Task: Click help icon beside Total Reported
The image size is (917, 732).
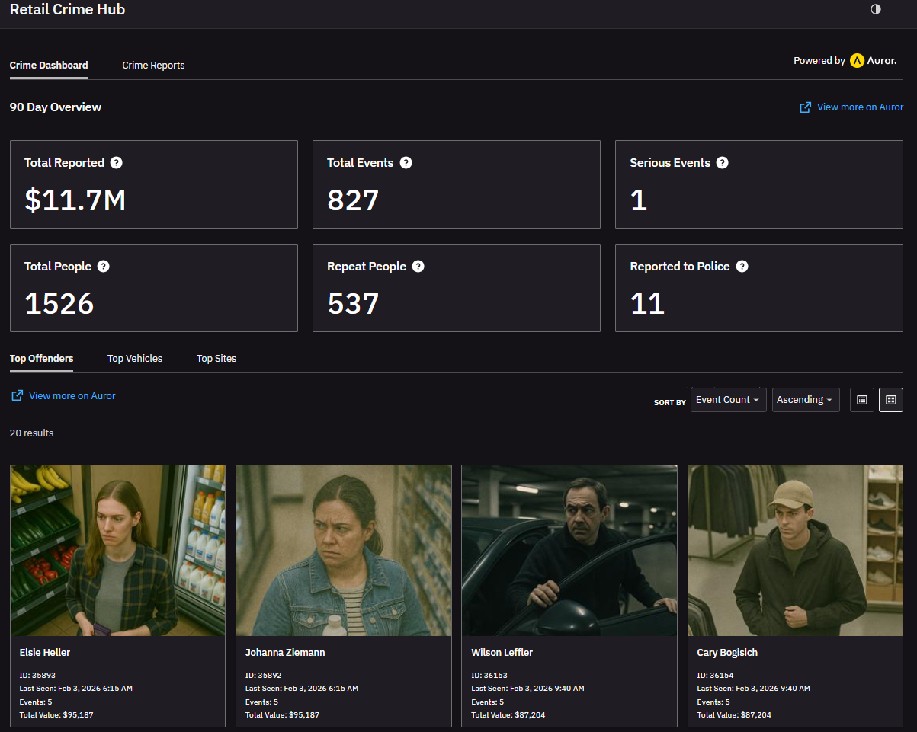Action: (x=116, y=162)
